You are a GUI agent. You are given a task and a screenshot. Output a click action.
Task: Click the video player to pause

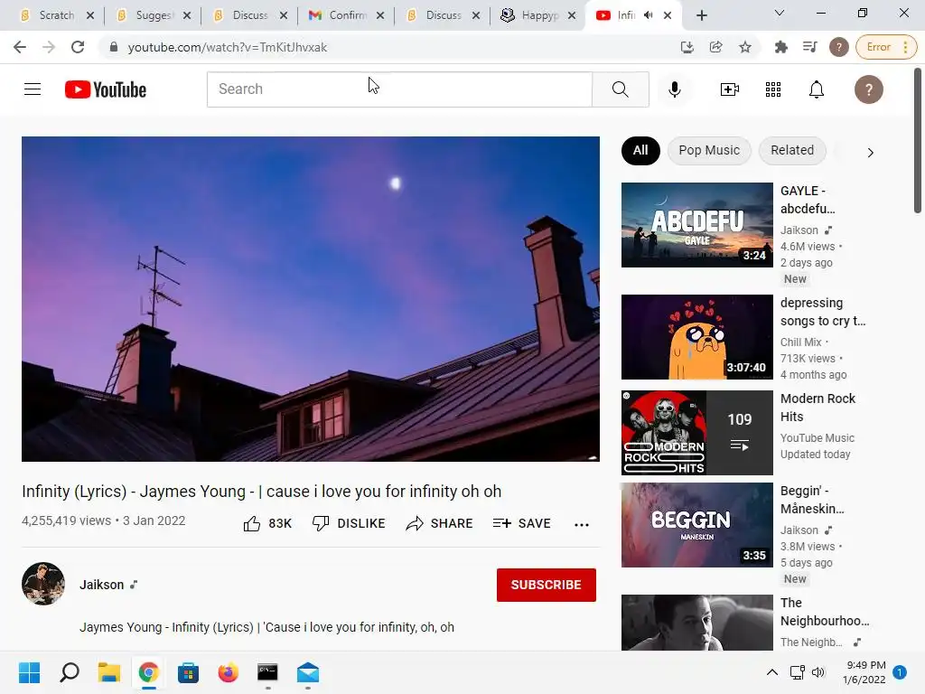[x=311, y=298]
